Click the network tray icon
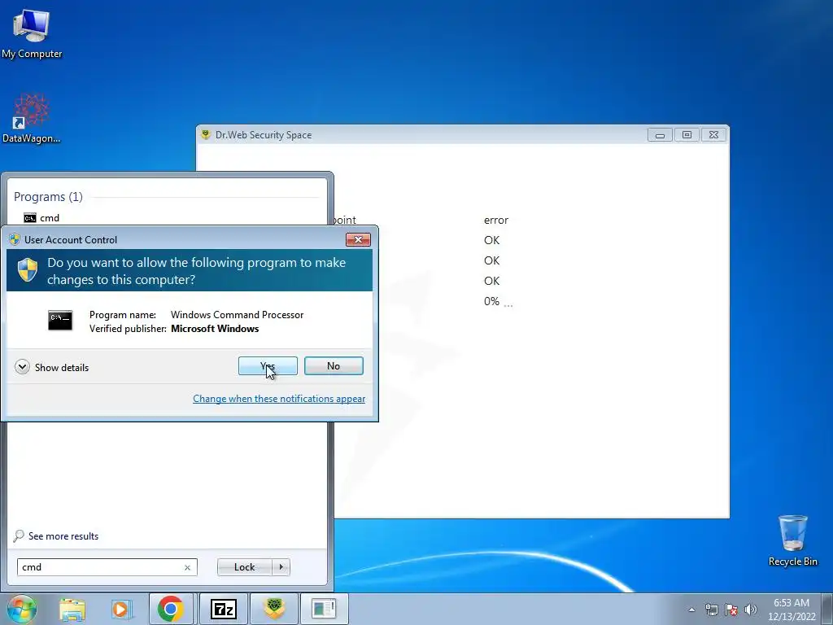 [711, 610]
